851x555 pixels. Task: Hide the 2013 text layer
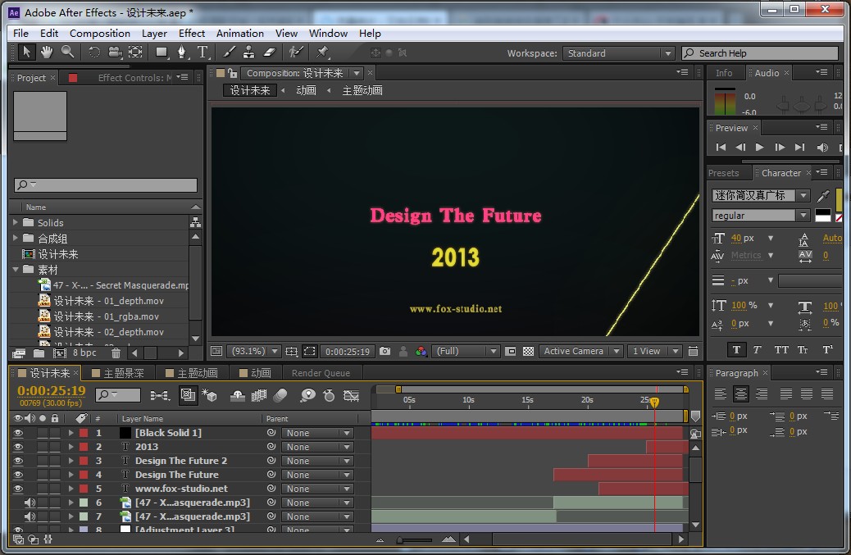click(18, 447)
